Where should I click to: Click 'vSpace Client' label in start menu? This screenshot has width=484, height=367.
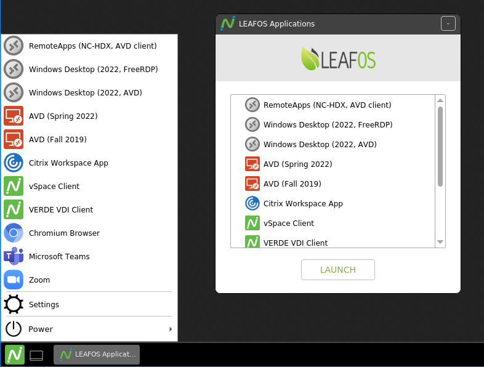[x=54, y=187]
